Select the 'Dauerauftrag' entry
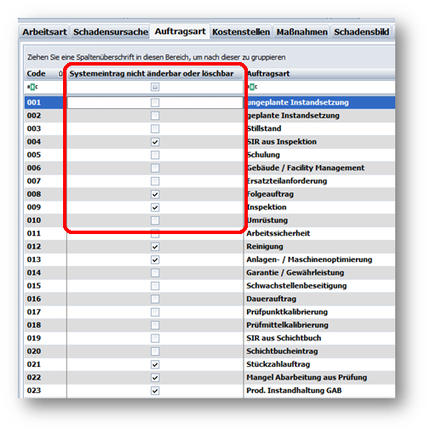 pos(319,299)
